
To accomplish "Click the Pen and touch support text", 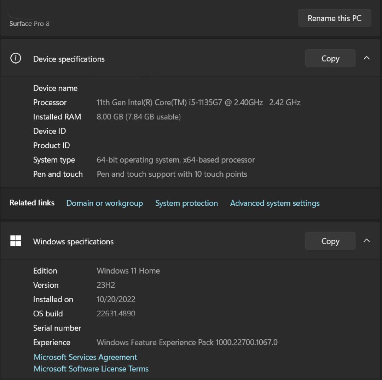I will pyautogui.click(x=172, y=174).
